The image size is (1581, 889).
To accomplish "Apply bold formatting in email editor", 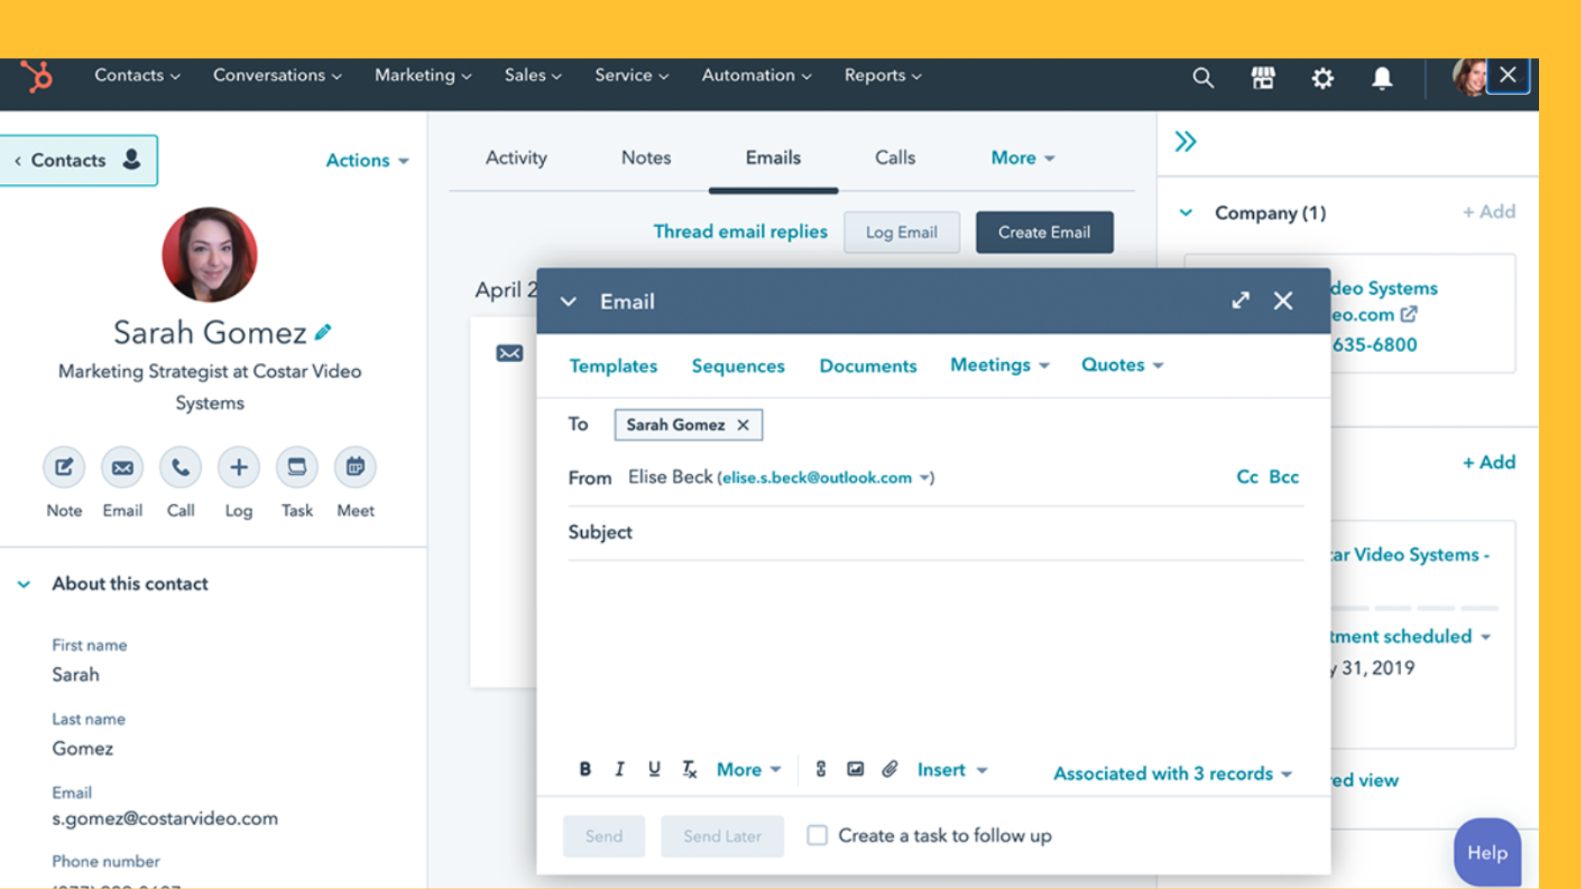I will tap(584, 769).
